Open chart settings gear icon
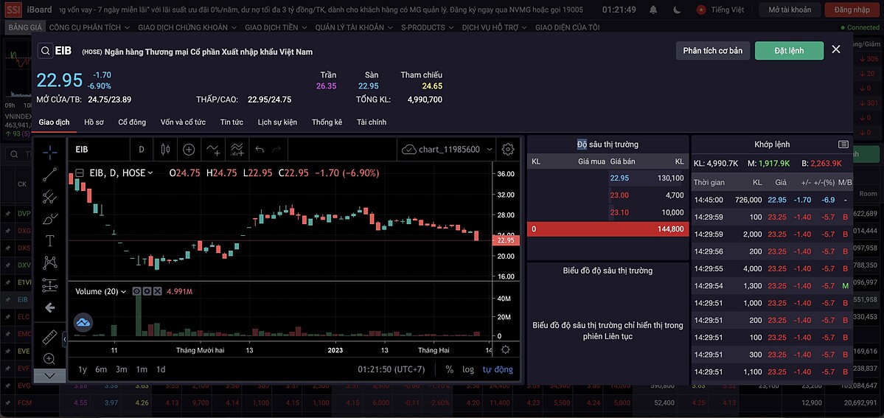Image resolution: width=884 pixels, height=418 pixels. point(507,150)
